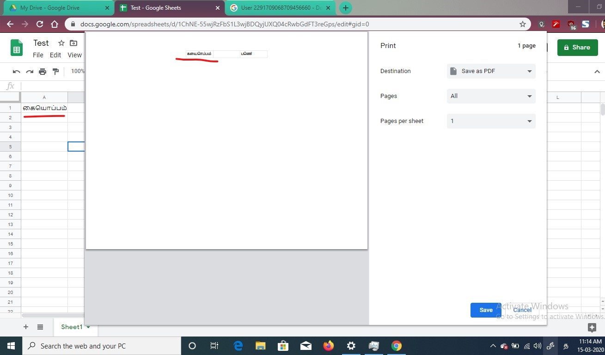
Task: Open the all sheets list icon
Action: click(40, 327)
